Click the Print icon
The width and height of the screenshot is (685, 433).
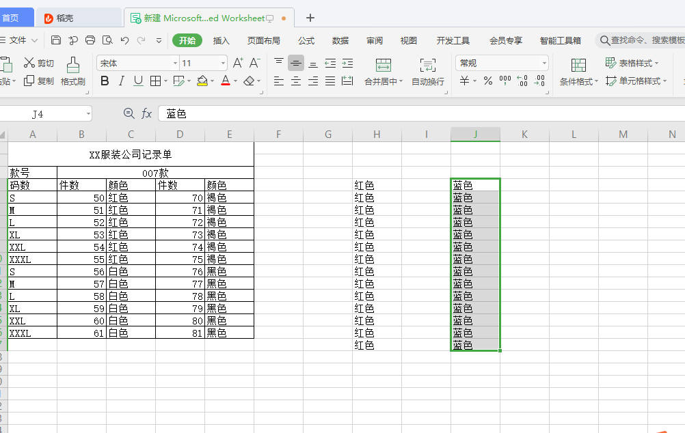[x=90, y=40]
